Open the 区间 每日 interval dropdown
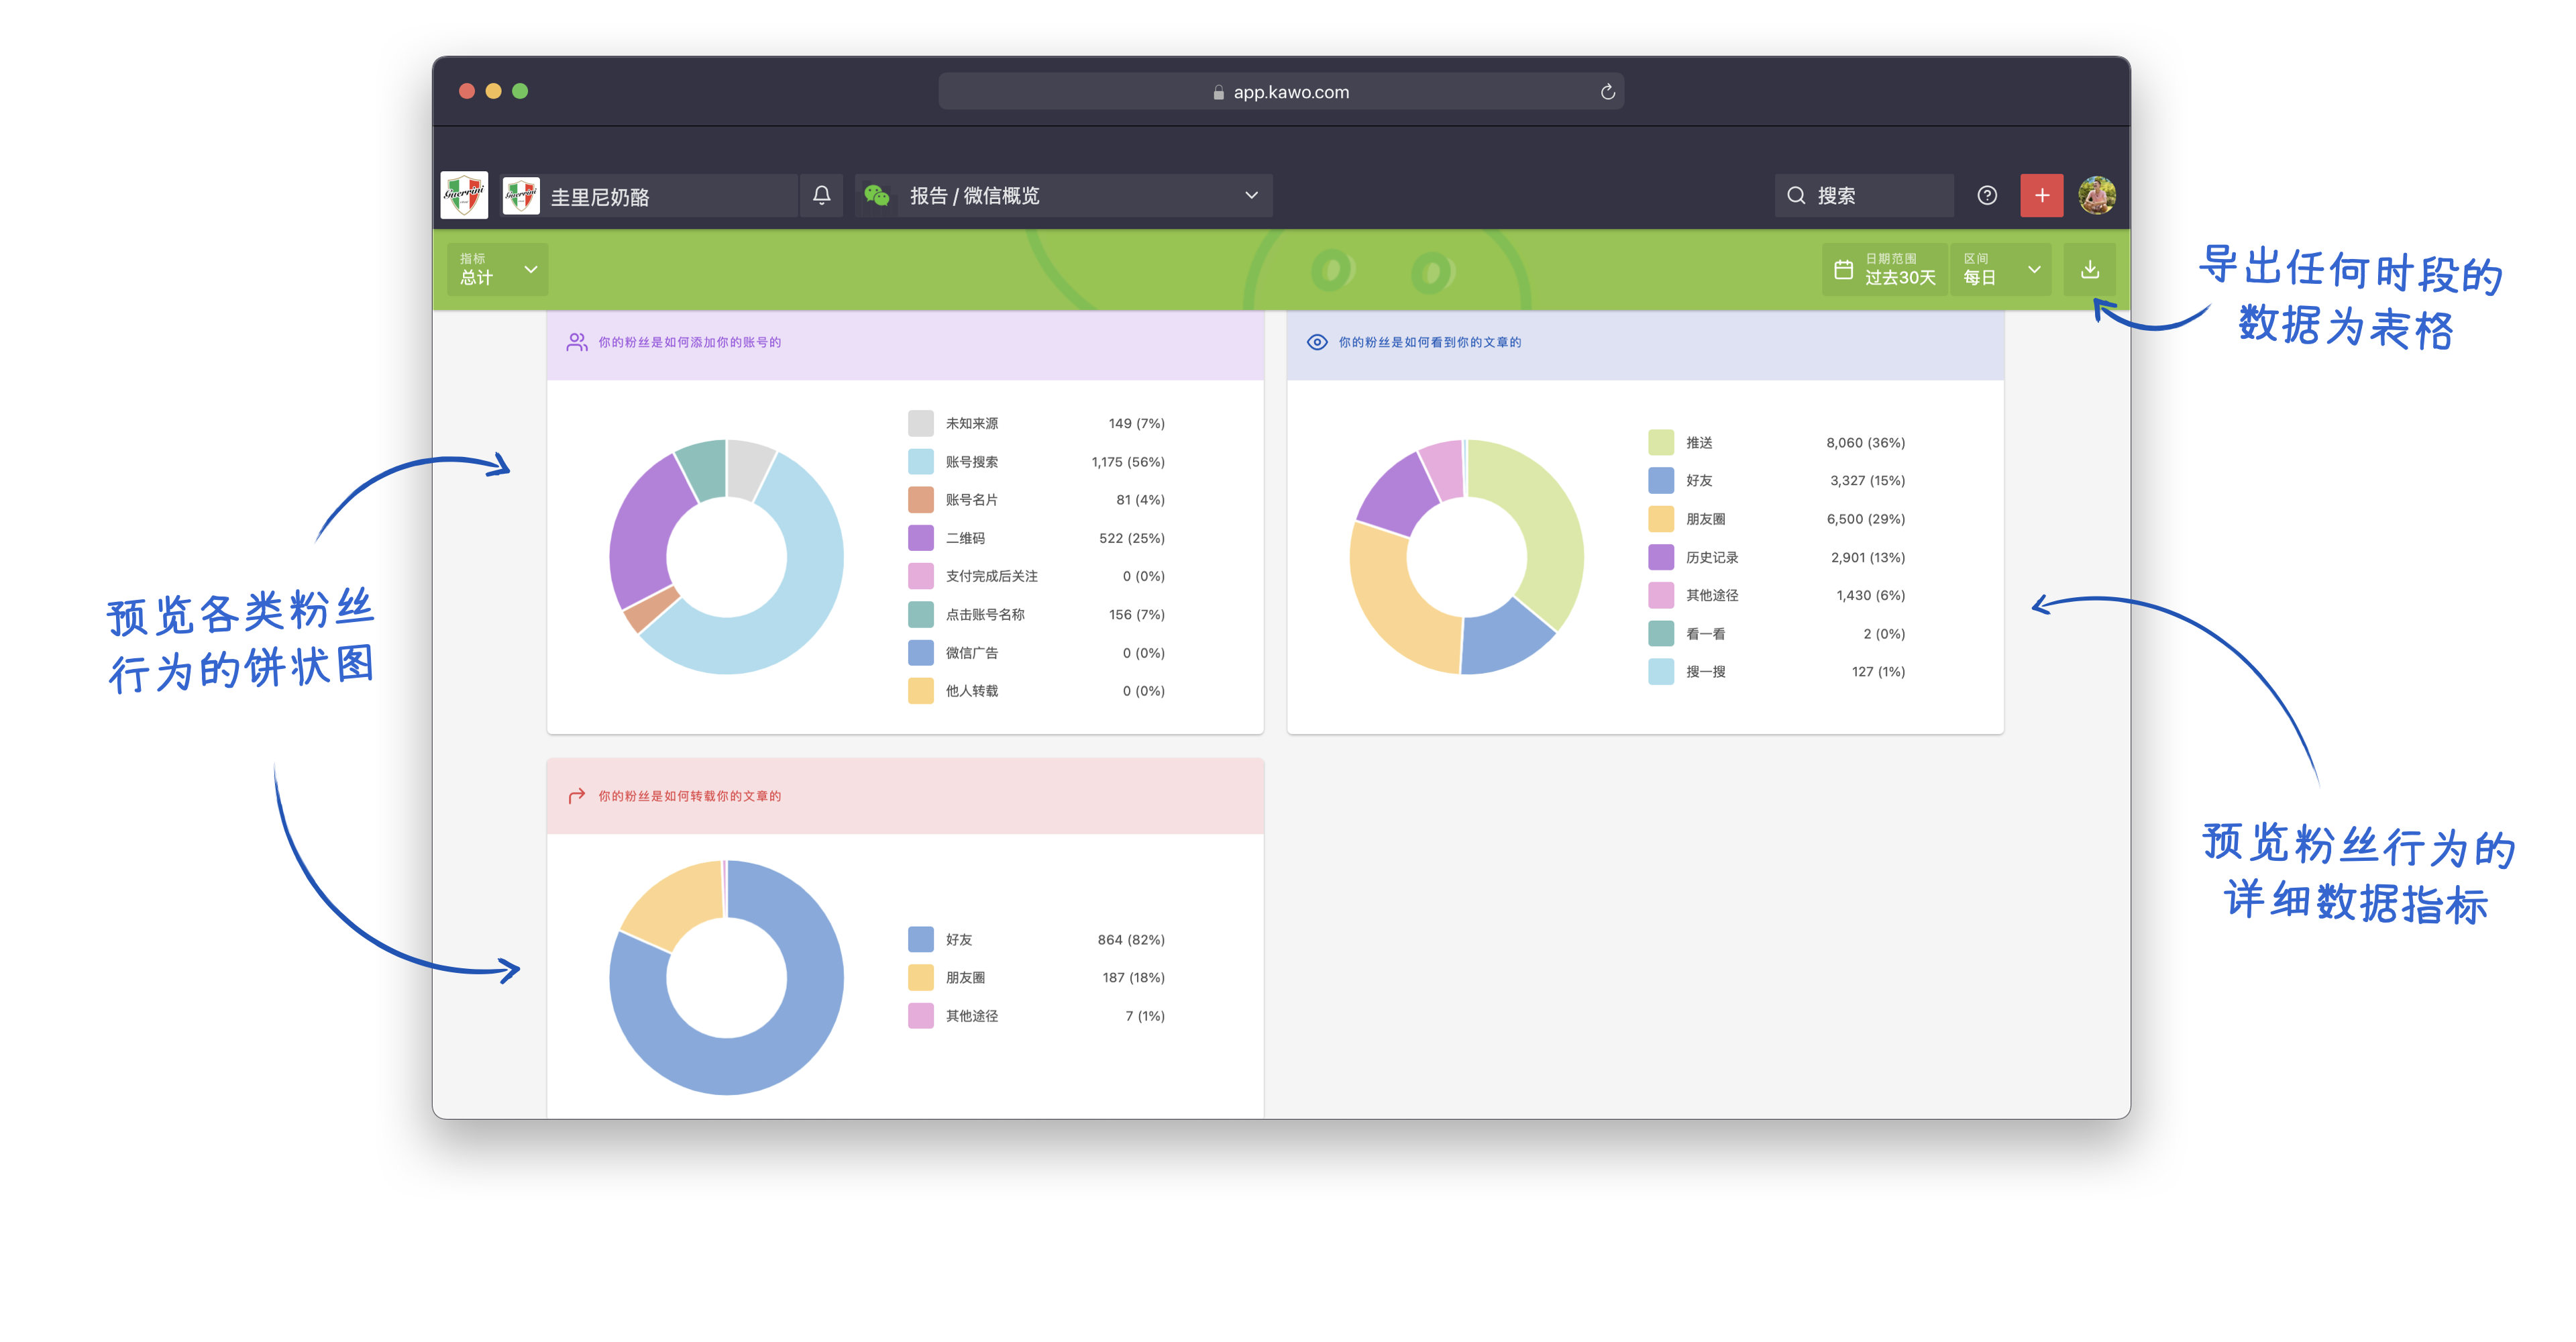 click(x=2000, y=269)
